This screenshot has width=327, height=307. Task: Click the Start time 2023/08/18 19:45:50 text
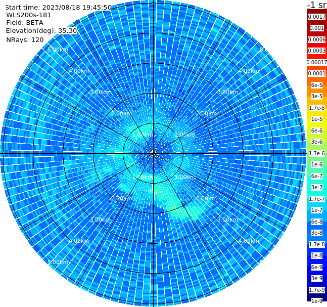[x=59, y=7]
